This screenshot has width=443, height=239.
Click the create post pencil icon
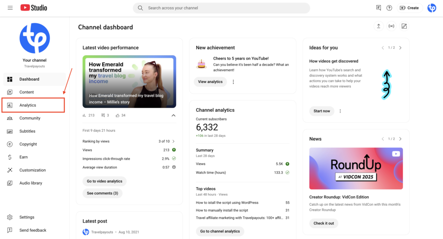pos(404,26)
